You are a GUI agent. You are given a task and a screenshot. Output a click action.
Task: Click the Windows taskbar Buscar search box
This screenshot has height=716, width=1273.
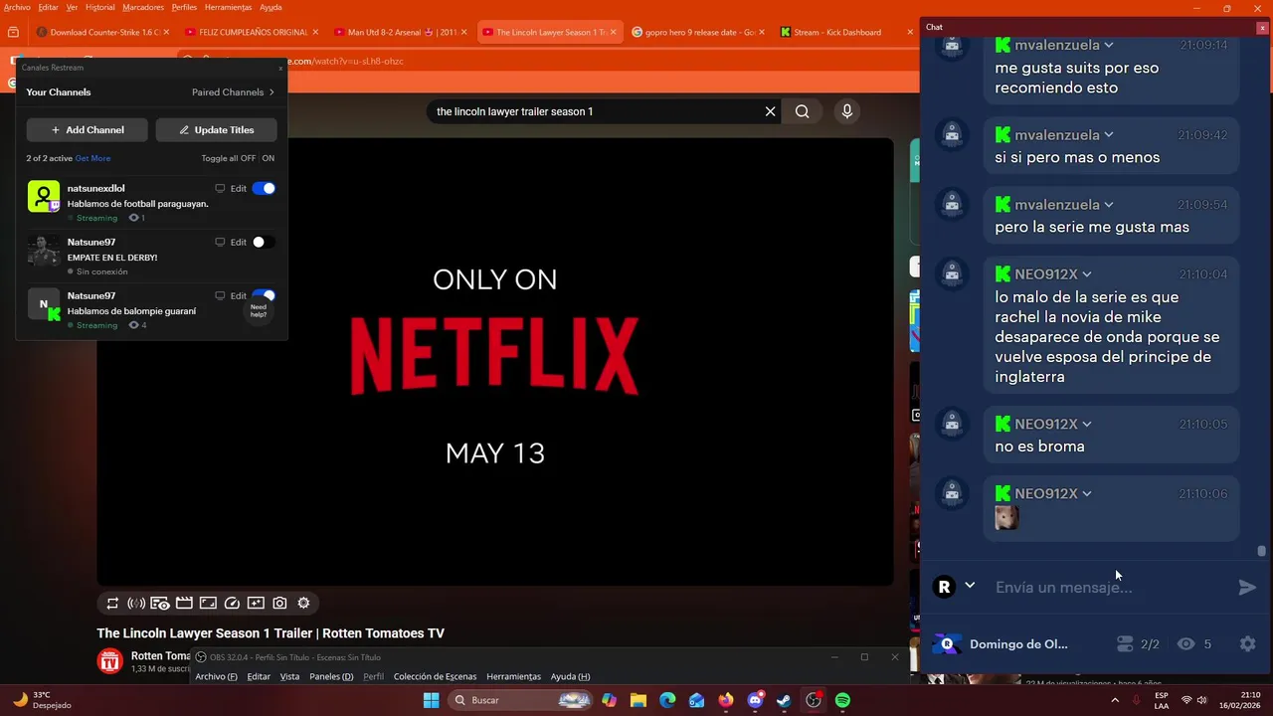tap(522, 700)
